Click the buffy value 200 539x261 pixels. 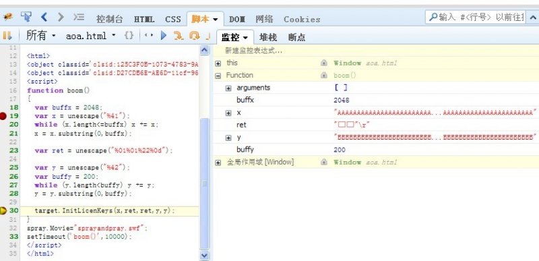(x=340, y=150)
